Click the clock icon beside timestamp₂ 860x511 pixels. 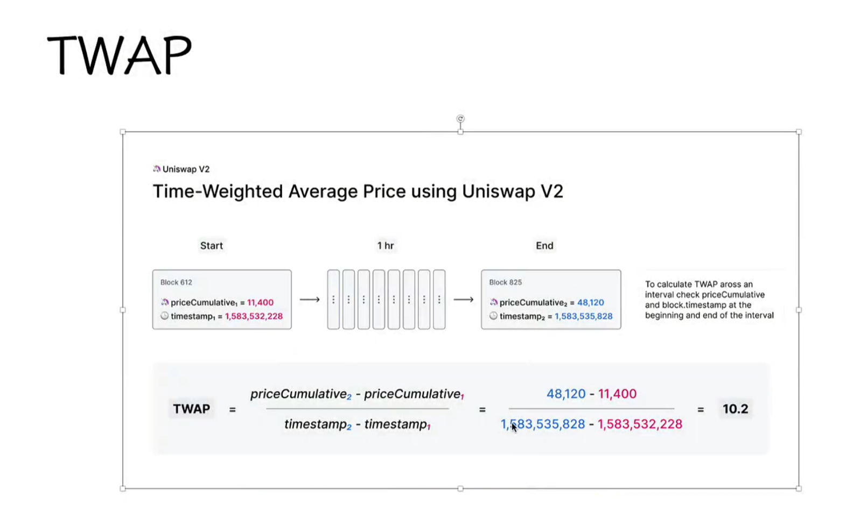click(493, 316)
